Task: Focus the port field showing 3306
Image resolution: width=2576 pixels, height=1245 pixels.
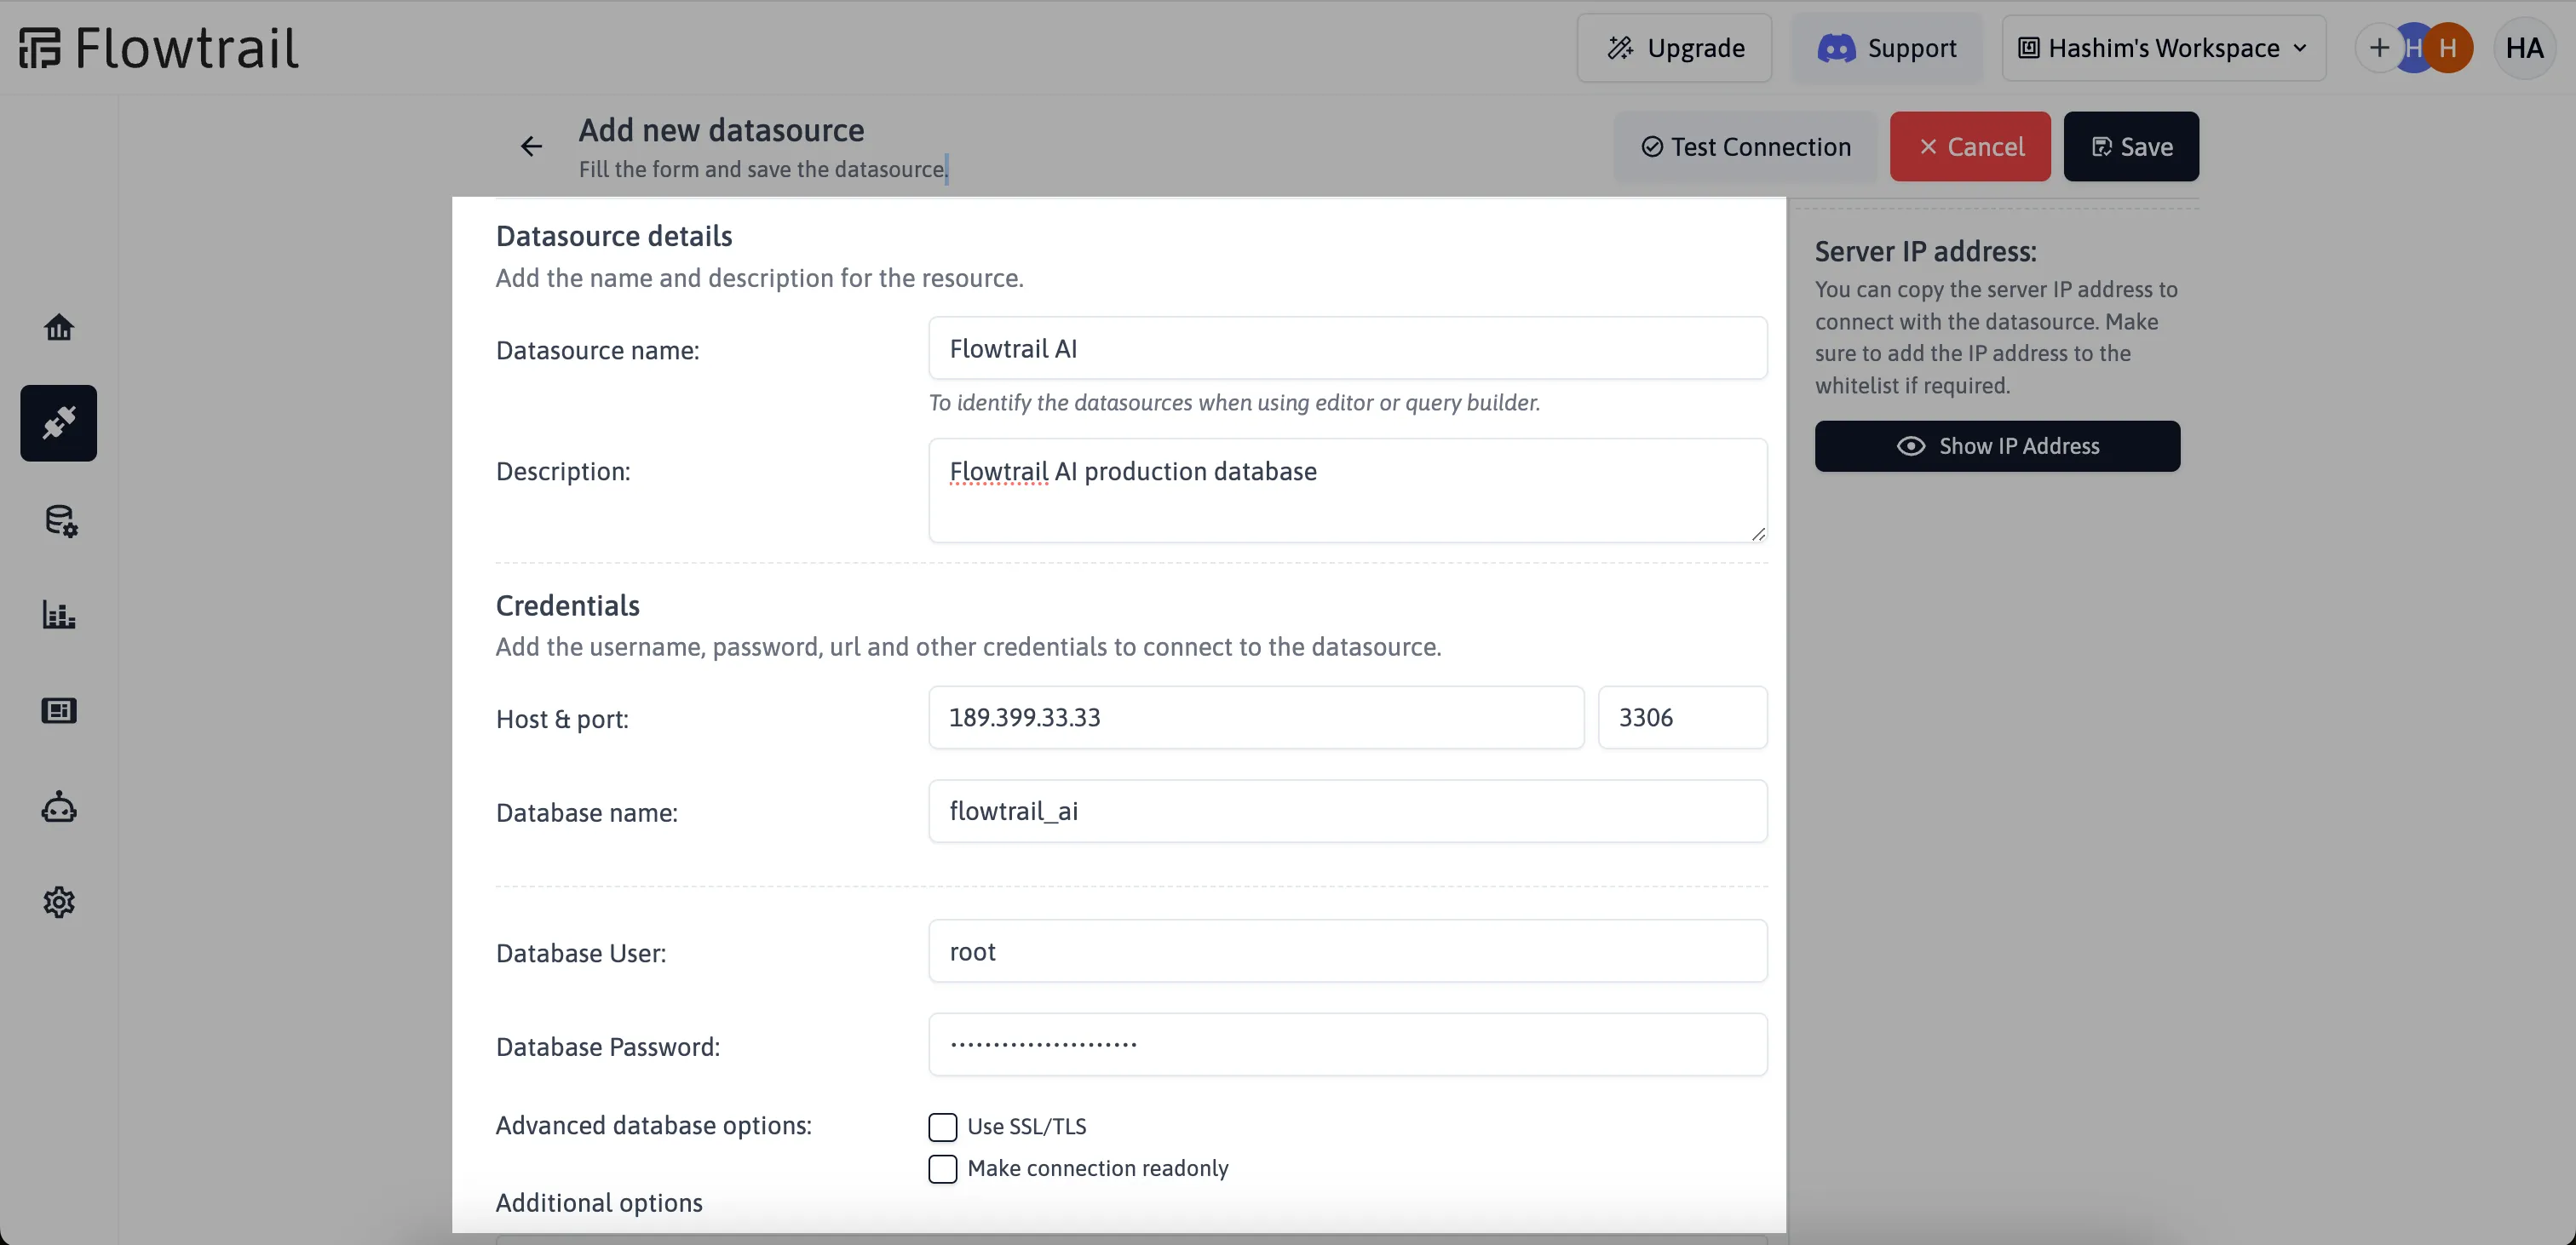Action: pyautogui.click(x=1682, y=717)
